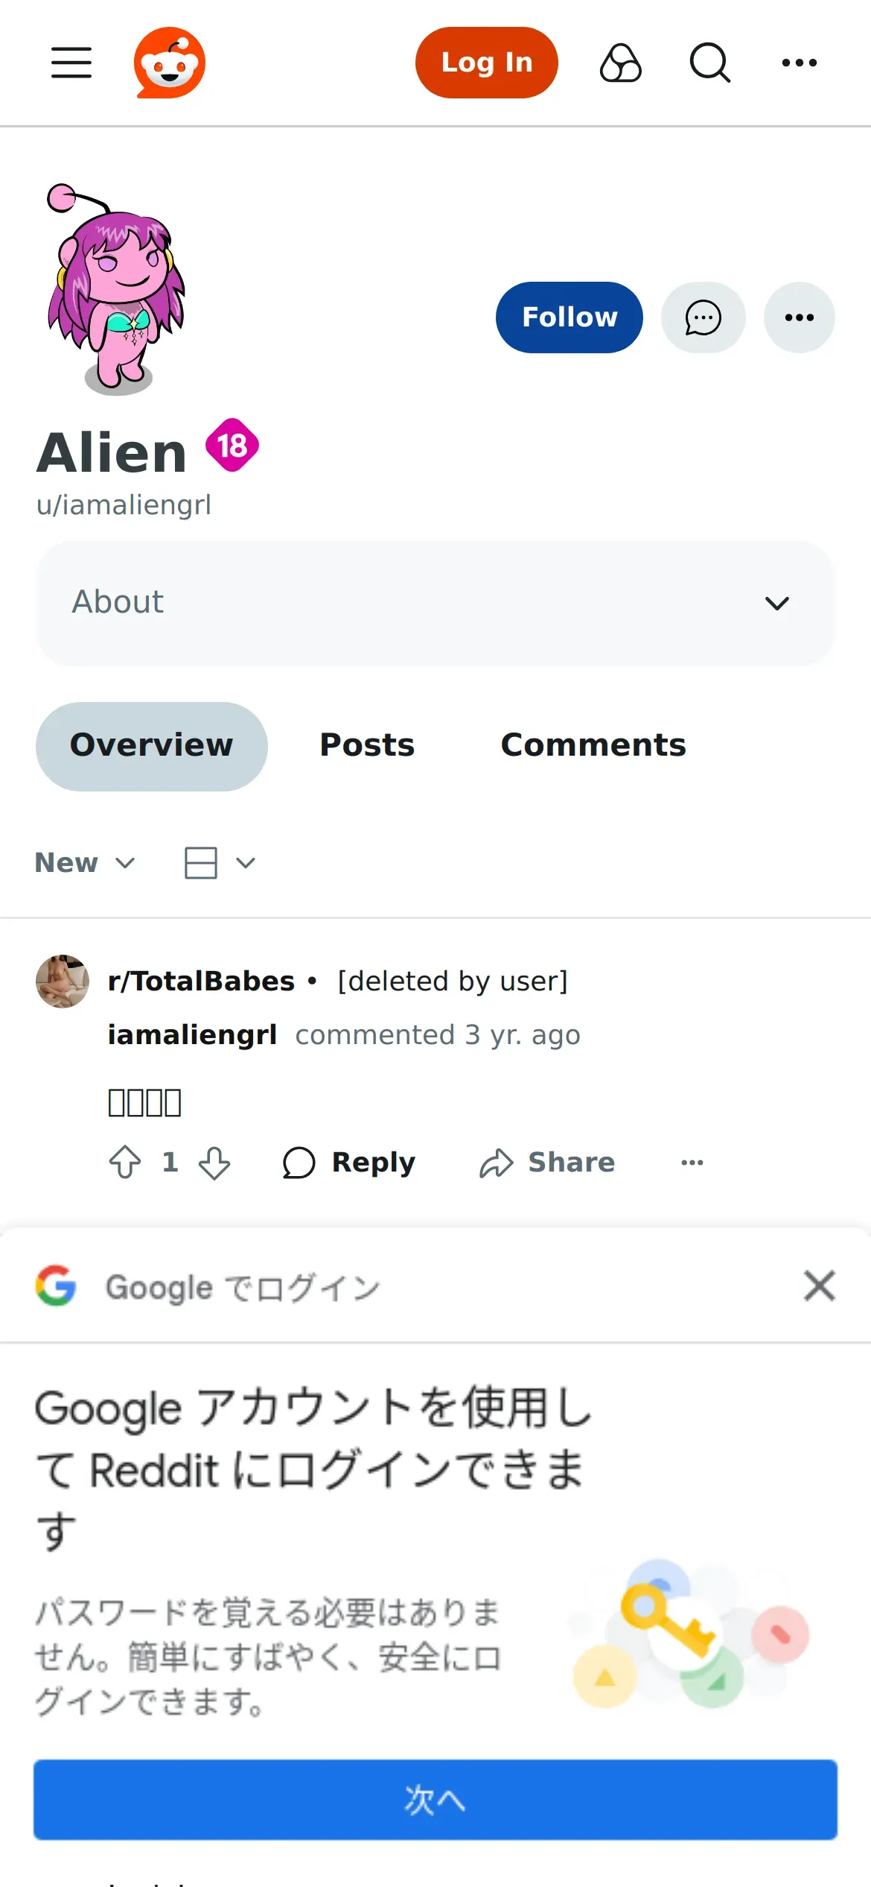Follow the Alien user profile

click(x=569, y=317)
